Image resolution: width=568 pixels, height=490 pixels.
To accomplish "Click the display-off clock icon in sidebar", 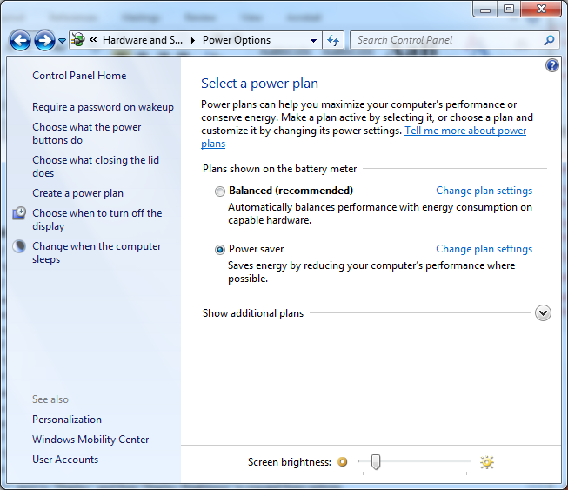I will [19, 213].
